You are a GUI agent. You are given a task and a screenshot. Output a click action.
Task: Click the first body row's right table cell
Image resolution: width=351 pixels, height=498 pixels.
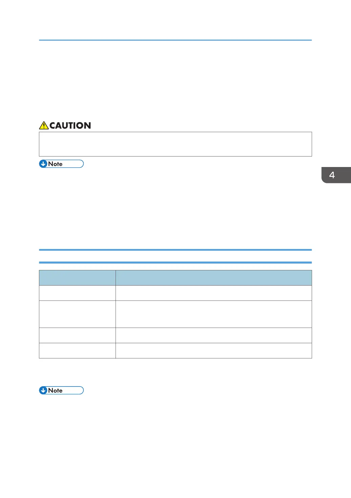click(213, 293)
